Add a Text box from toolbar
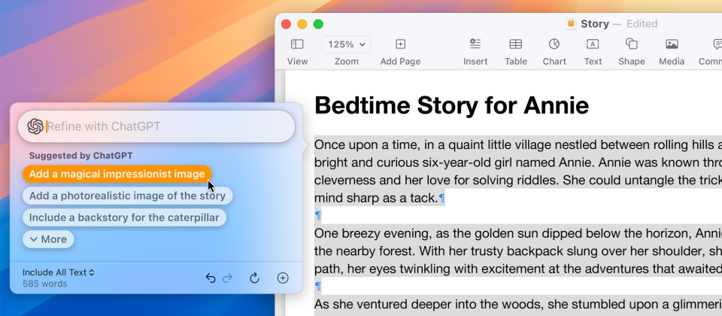Image resolution: width=722 pixels, height=316 pixels. coord(593,44)
